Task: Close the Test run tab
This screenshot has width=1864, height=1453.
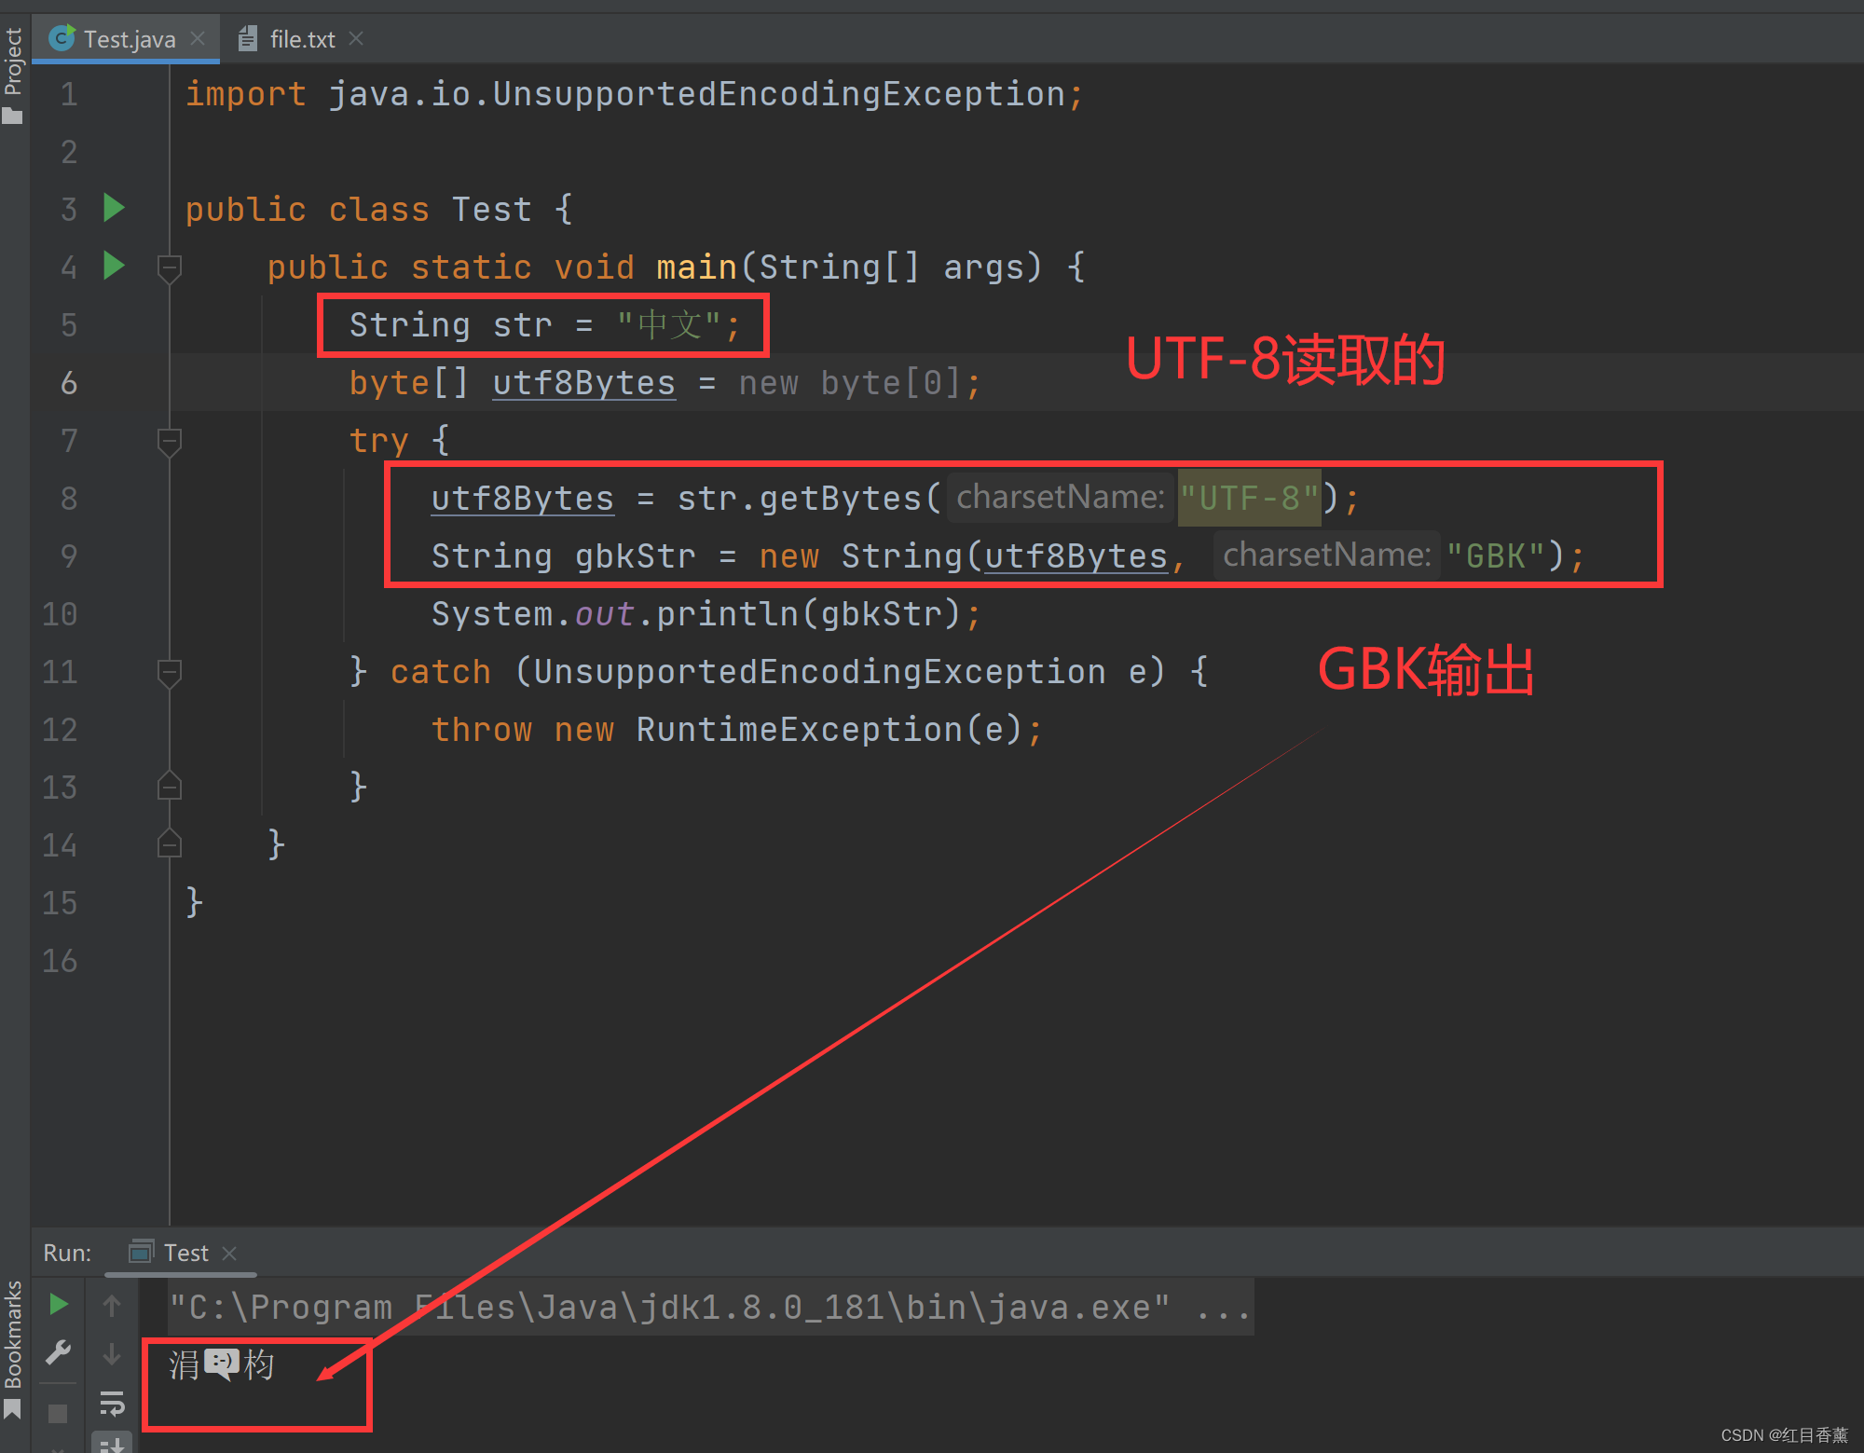Action: [x=230, y=1254]
